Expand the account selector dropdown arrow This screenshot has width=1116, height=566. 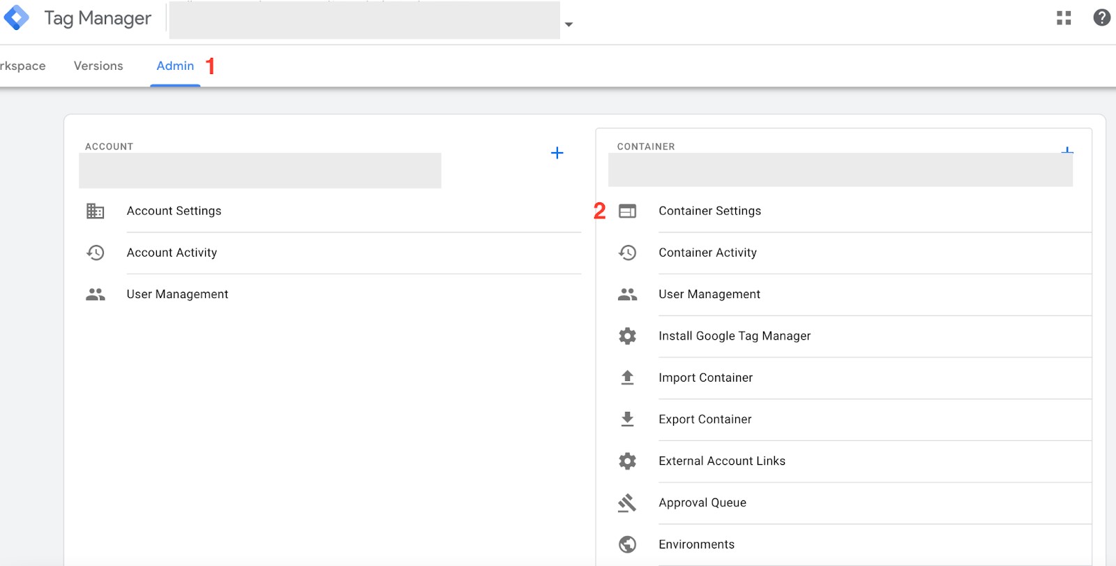(568, 24)
